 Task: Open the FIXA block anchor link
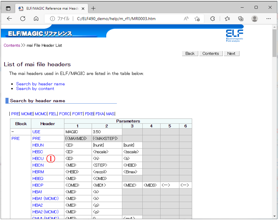point(100,114)
